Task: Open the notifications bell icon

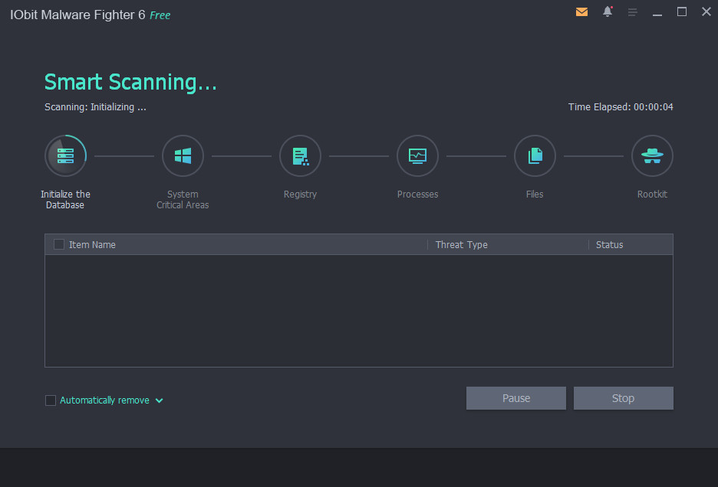Action: [608, 11]
